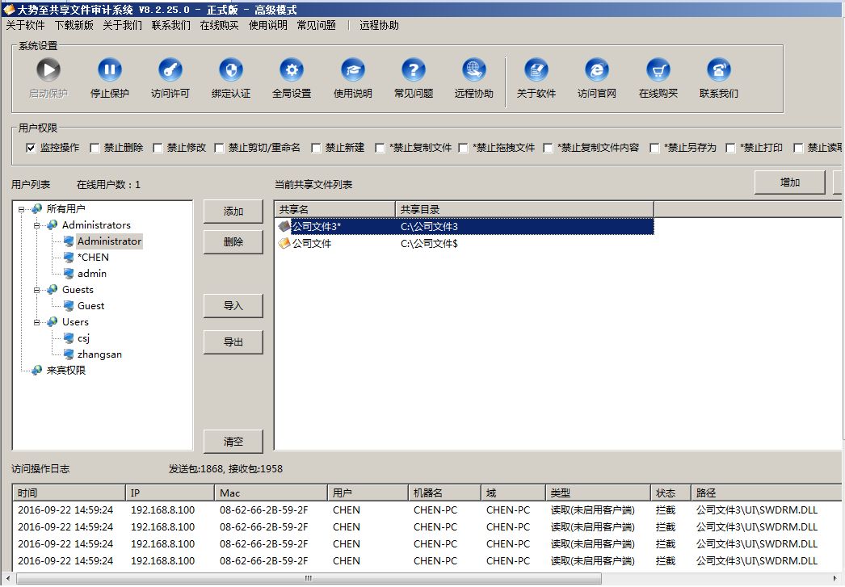This screenshot has height=587, width=845.
Task: Select user zhangsan in the tree
Action: pyautogui.click(x=99, y=354)
